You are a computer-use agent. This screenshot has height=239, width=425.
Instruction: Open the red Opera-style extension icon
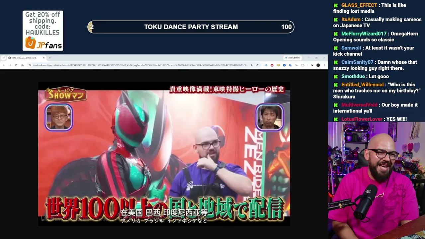click(272, 65)
